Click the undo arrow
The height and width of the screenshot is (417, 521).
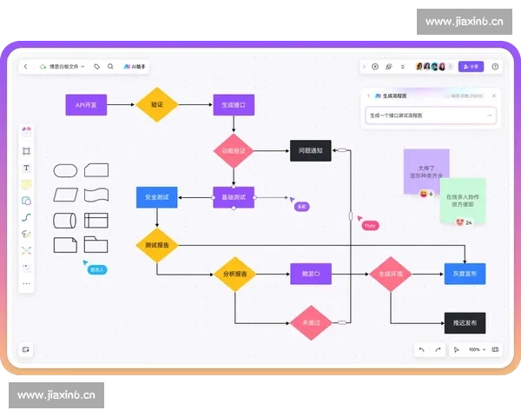point(421,349)
